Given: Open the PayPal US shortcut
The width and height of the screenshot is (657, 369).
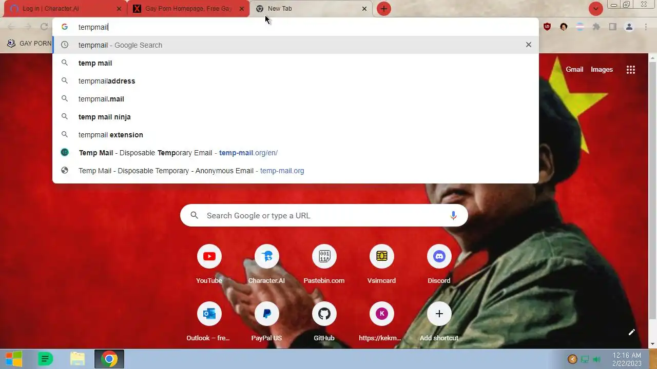Looking at the screenshot, I should tap(266, 322).
